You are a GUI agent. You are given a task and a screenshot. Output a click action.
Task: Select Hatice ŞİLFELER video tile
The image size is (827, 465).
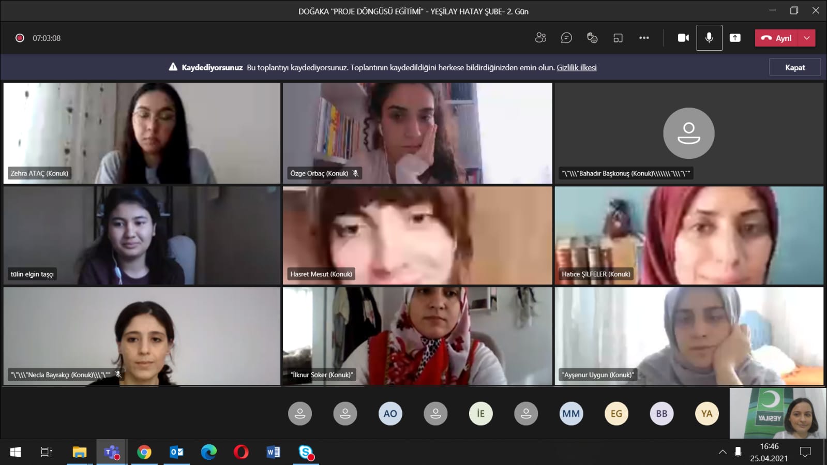click(689, 235)
